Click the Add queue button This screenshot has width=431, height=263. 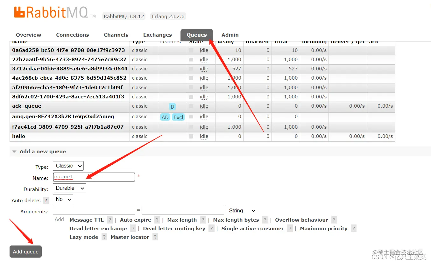(x=26, y=252)
